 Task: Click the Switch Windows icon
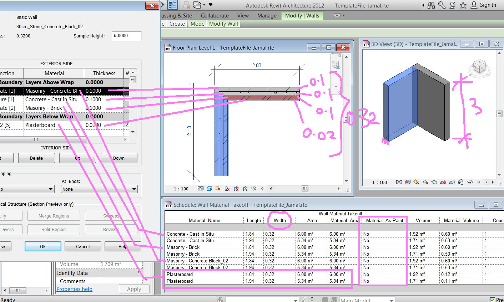click(197, 5)
